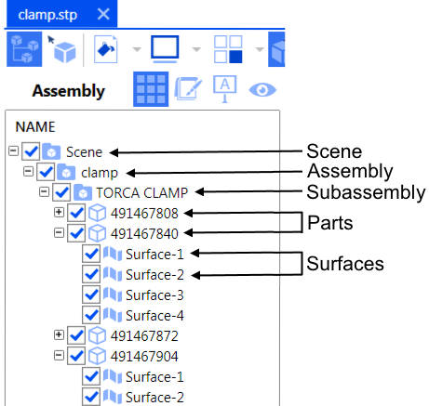
Task: Expand part 491467872 node
Action: (x=59, y=334)
